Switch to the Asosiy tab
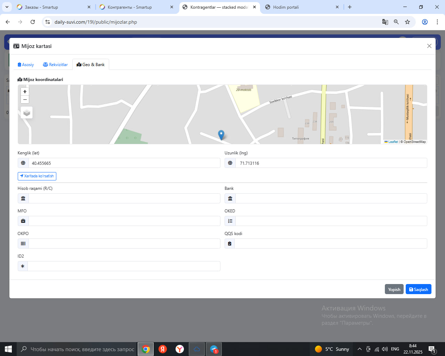 click(26, 65)
